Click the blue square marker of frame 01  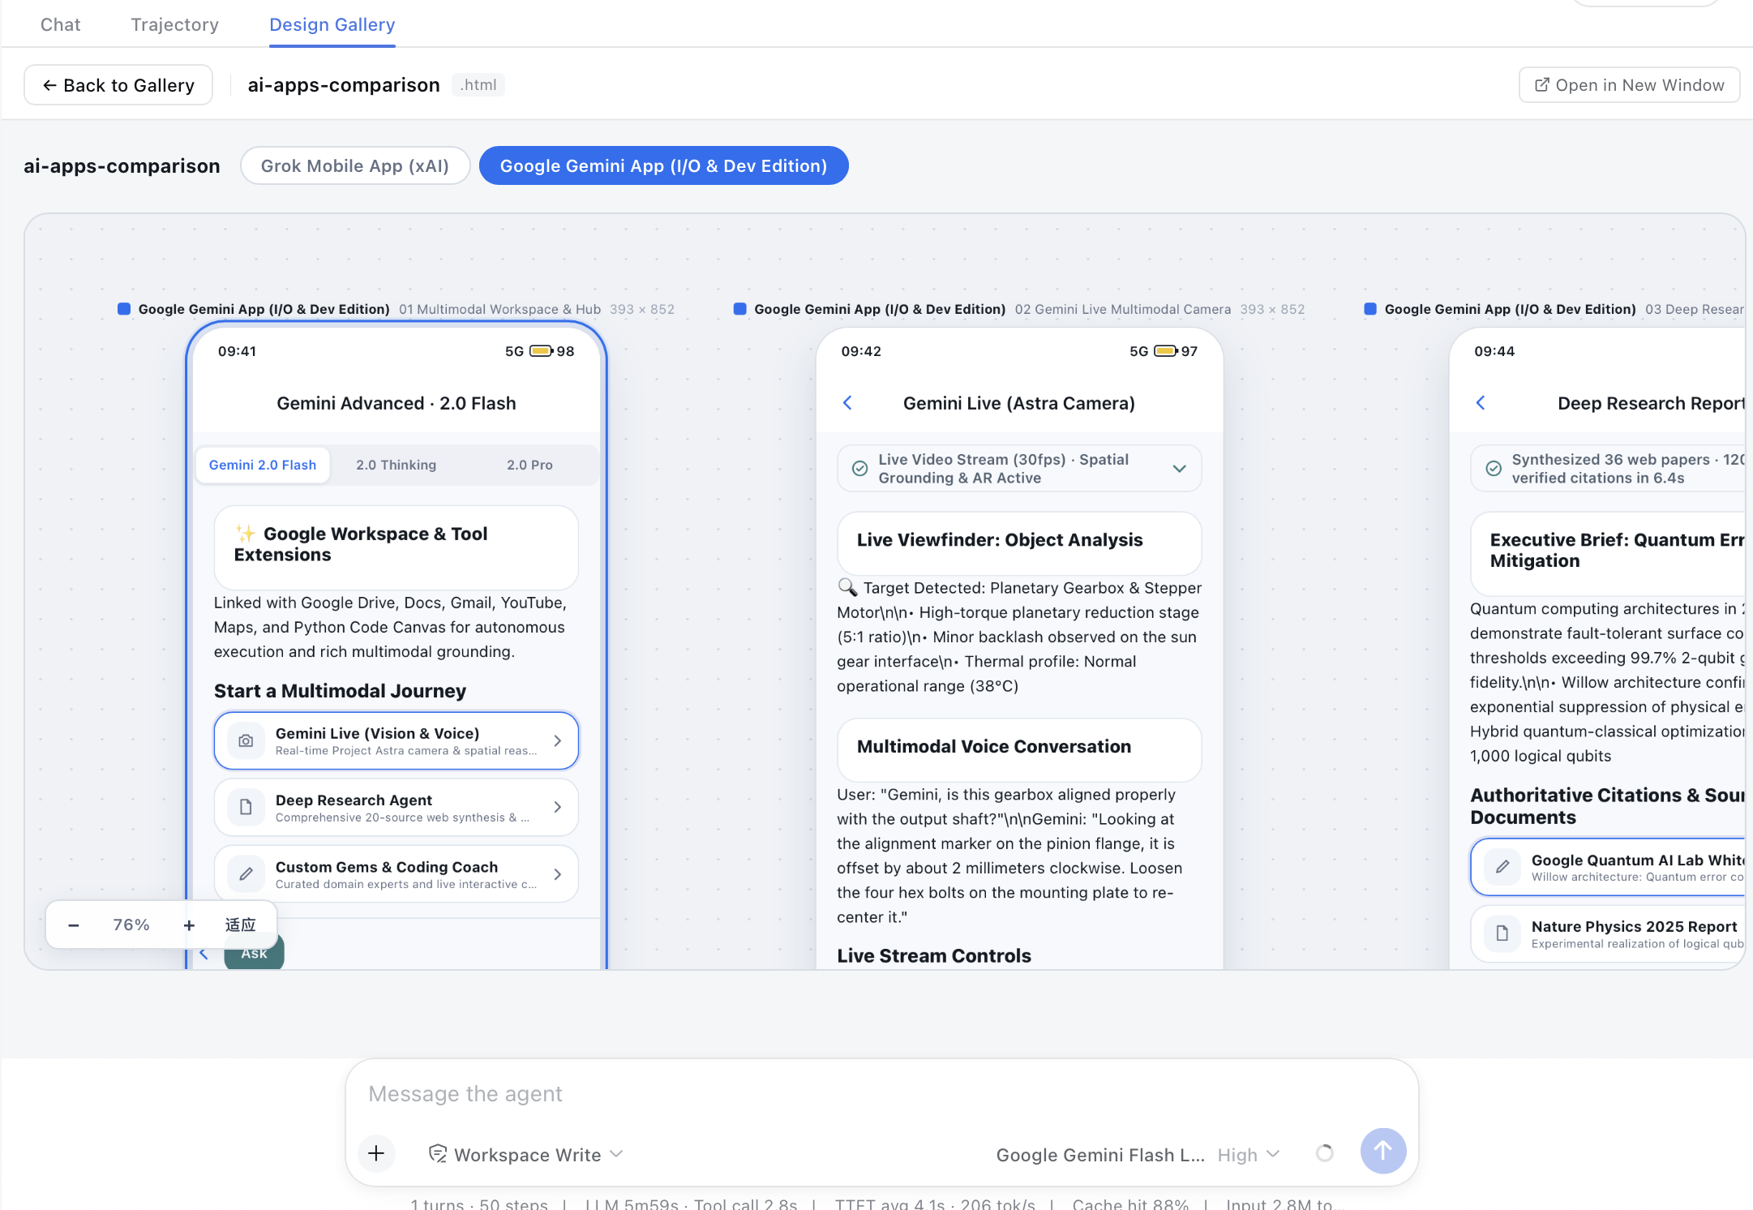point(124,309)
